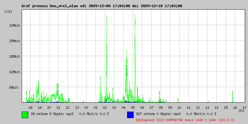Click the 12Mbit y-axis label
Screen dimensions: 248x124
pos(15,72)
